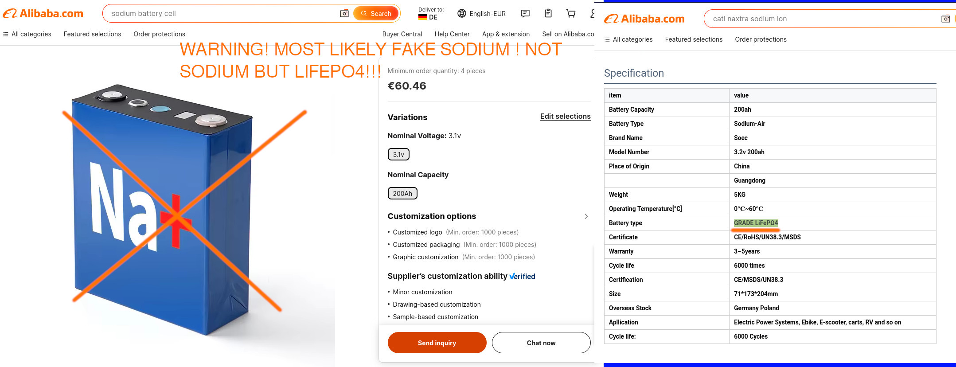Click the sodium battery cell search field
This screenshot has height=367, width=956.
[x=222, y=14]
